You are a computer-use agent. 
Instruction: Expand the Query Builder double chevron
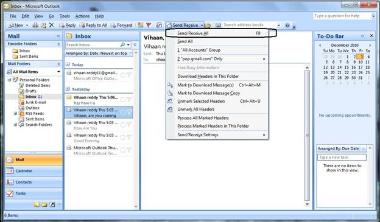click(135, 45)
